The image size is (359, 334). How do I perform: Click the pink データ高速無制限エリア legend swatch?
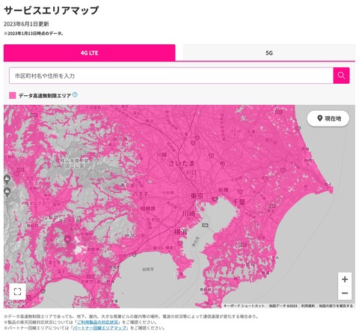13,95
